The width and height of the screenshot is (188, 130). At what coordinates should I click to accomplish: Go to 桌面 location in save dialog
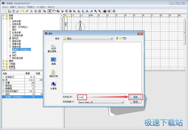(x=53, y=61)
